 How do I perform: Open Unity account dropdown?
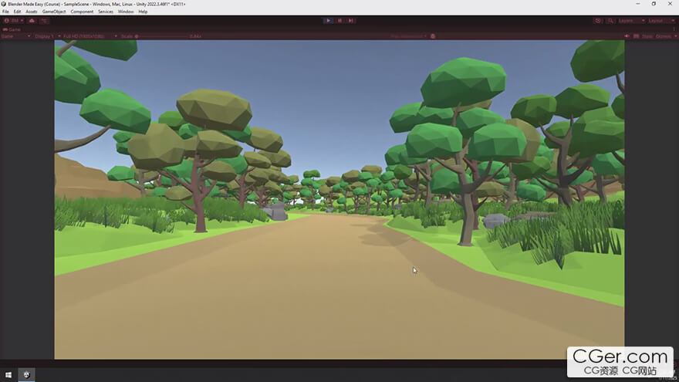click(x=12, y=21)
